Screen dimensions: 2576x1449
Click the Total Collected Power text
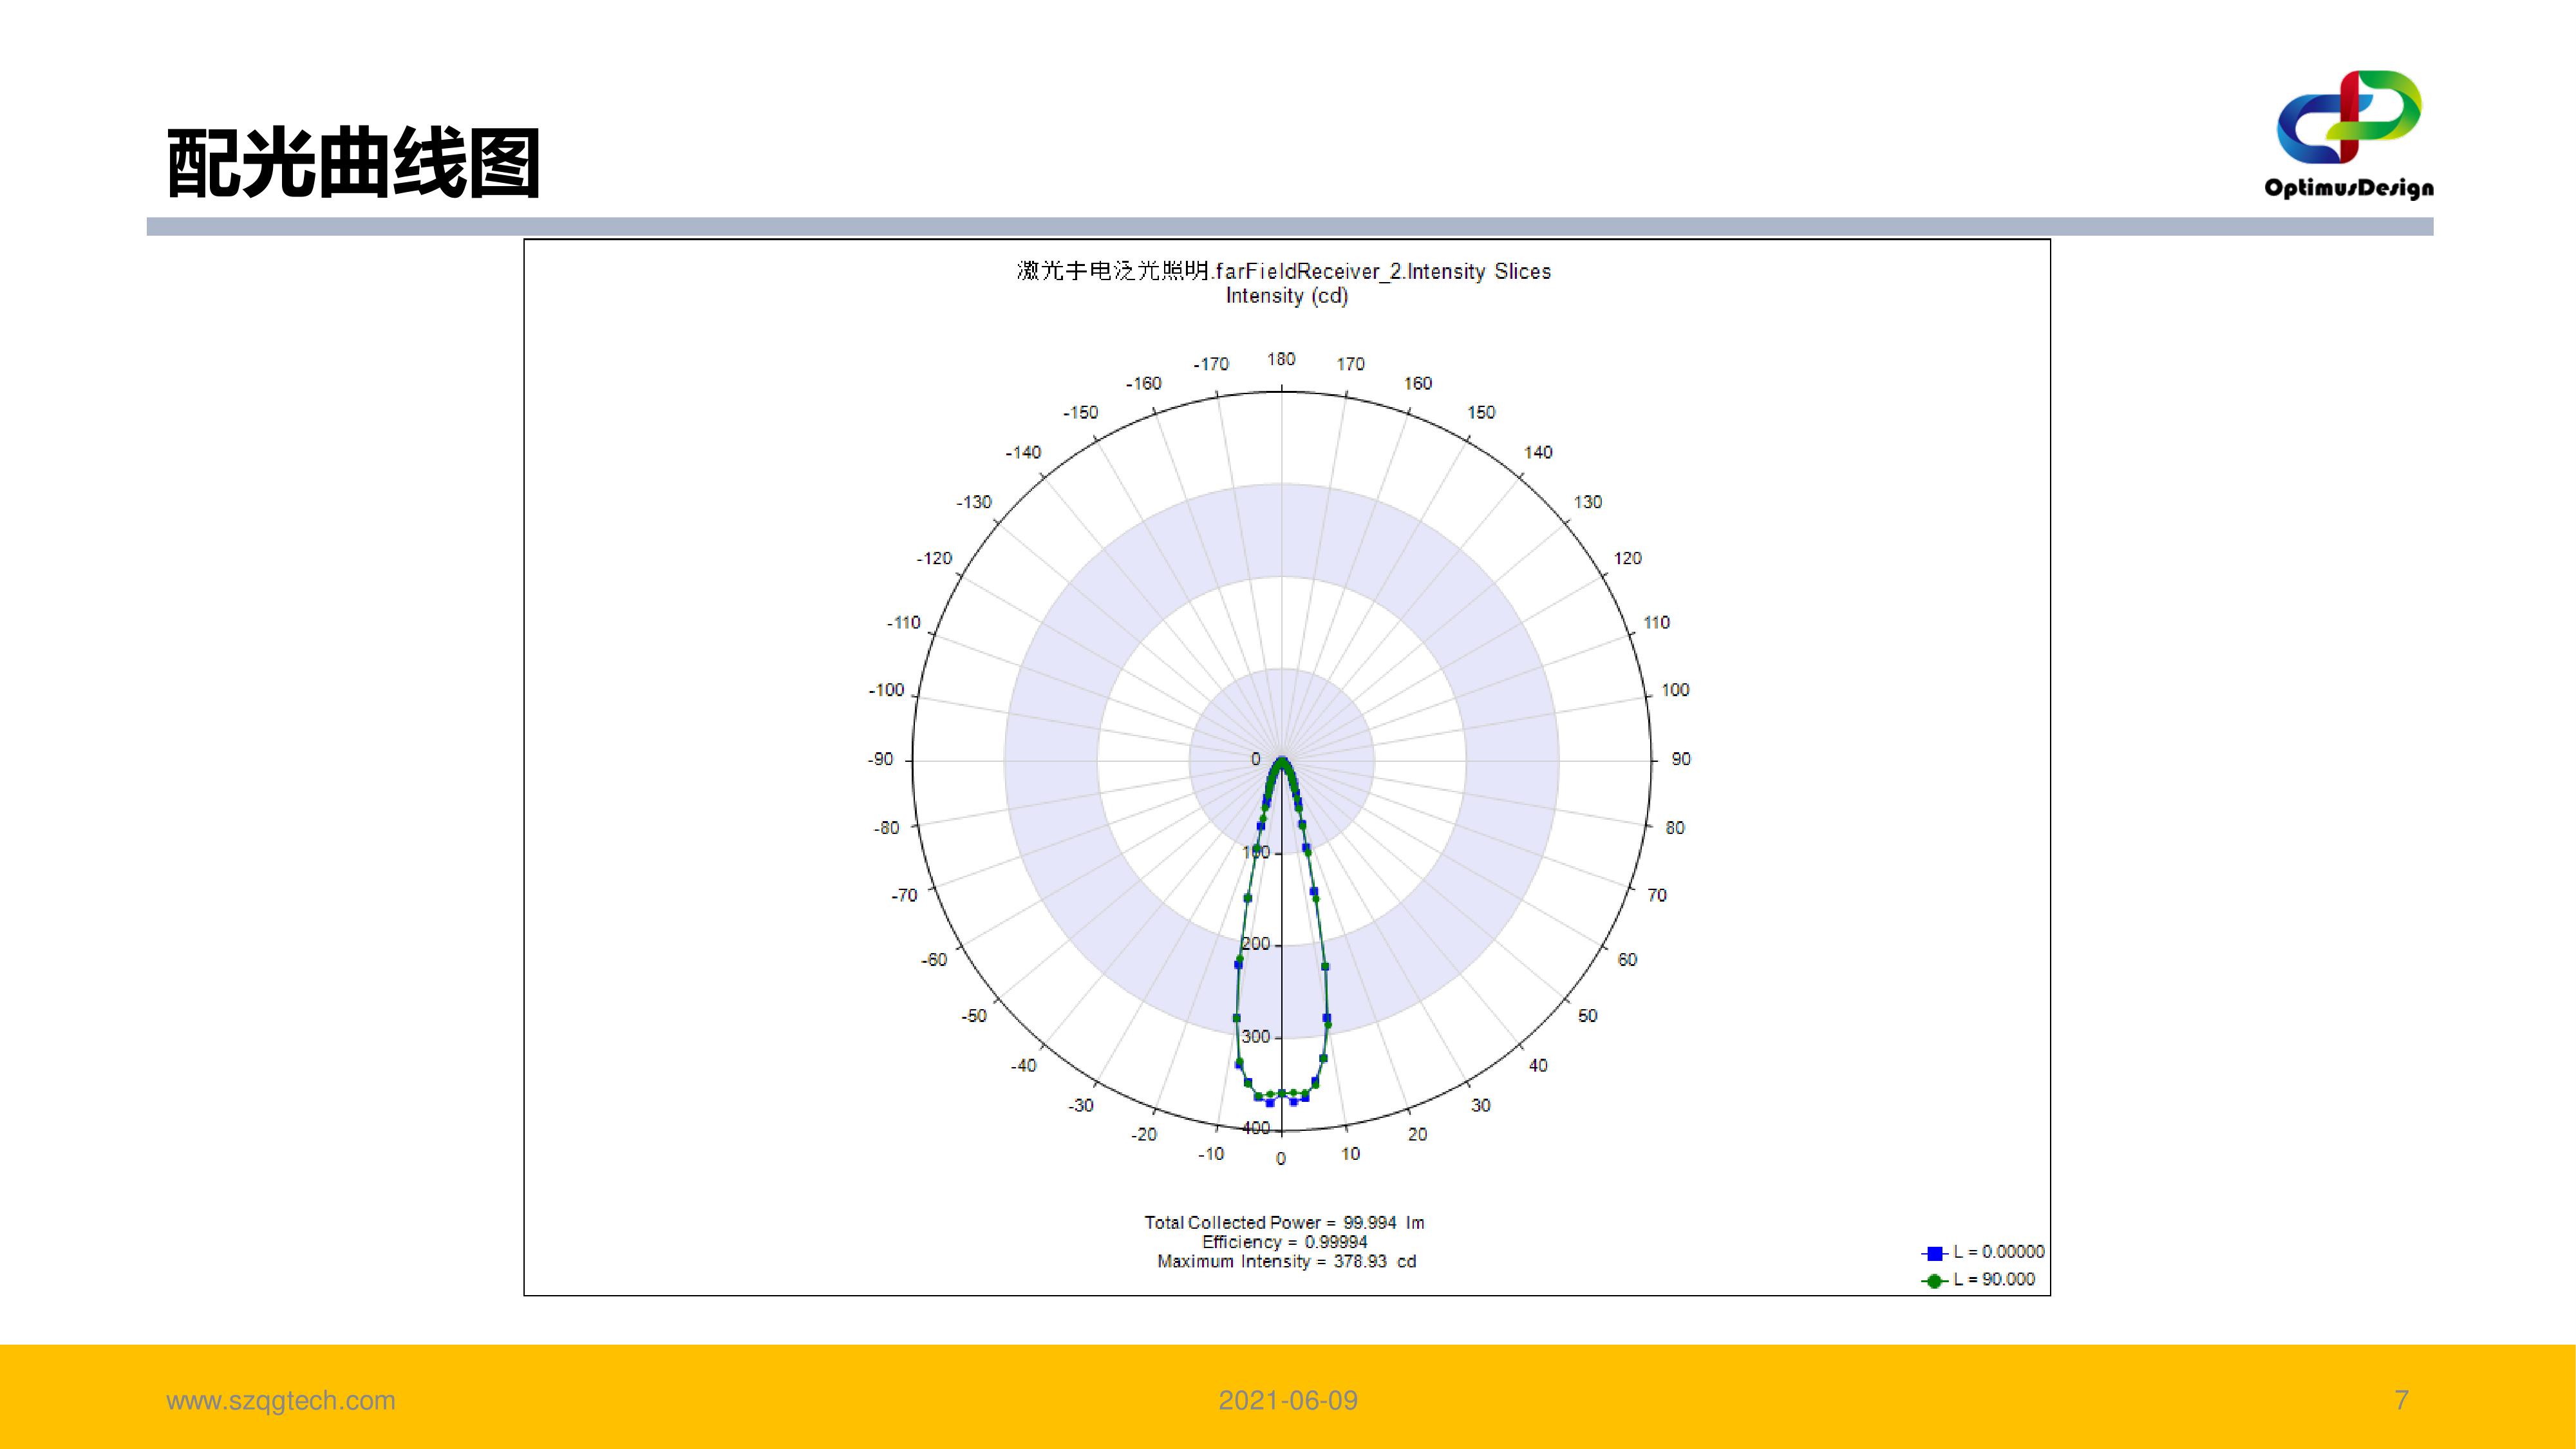pyautogui.click(x=1284, y=1222)
